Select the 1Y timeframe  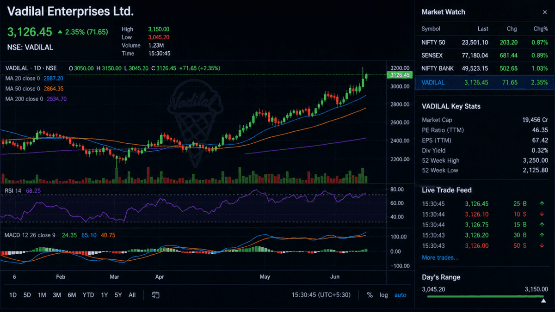coord(105,295)
